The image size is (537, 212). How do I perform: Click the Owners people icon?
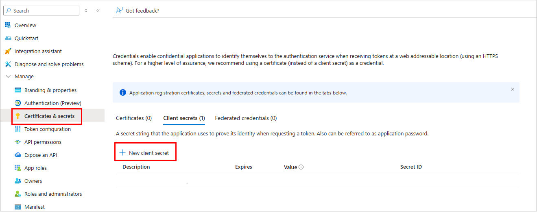17,181
